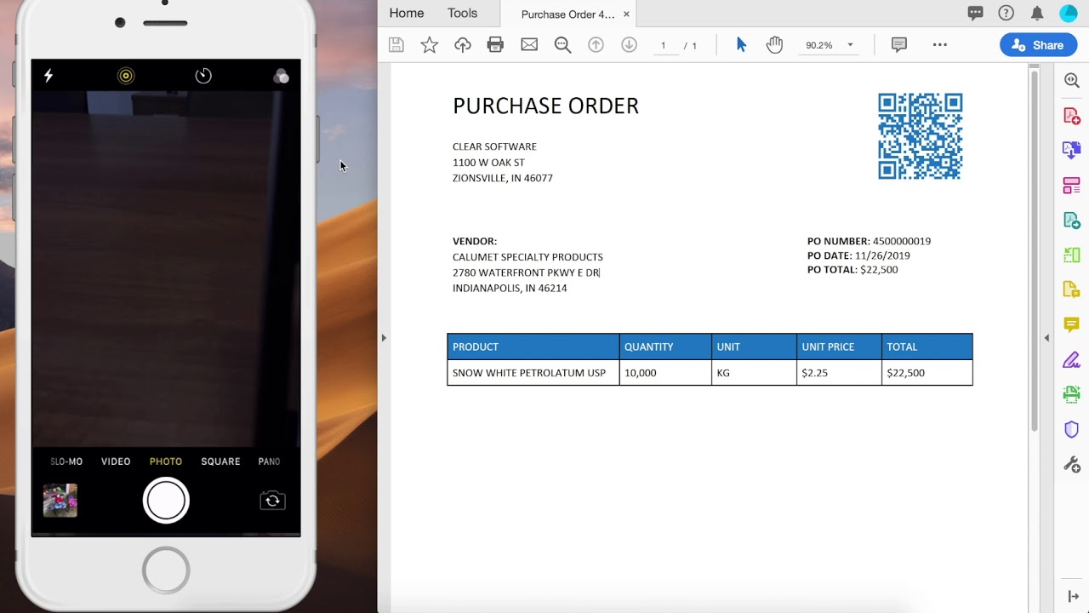
Task: Expand the tools pane bottom arrow
Action: tap(1073, 596)
